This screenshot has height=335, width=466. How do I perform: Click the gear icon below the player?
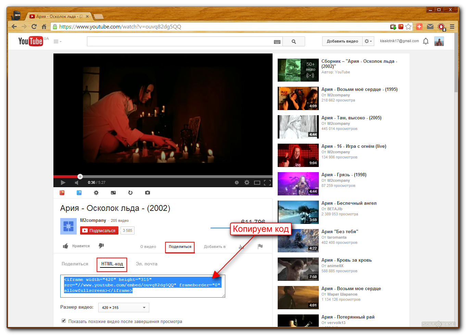click(x=96, y=193)
